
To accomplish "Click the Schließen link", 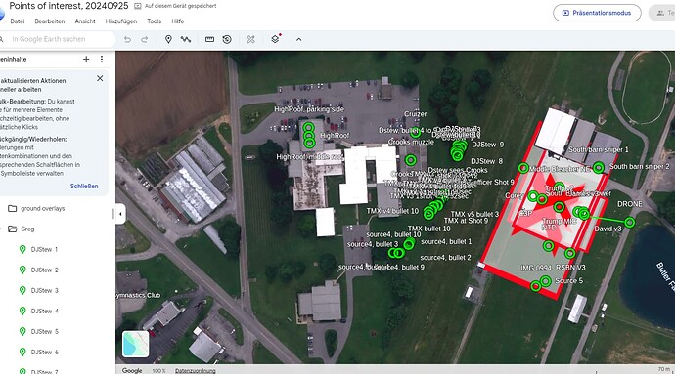I will pyautogui.click(x=84, y=187).
